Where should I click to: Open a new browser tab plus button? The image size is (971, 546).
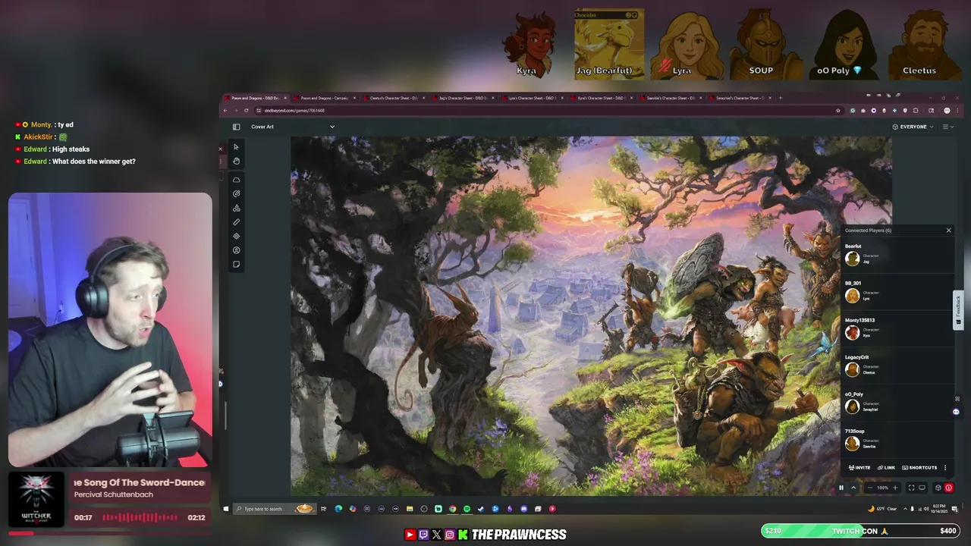[x=781, y=98]
